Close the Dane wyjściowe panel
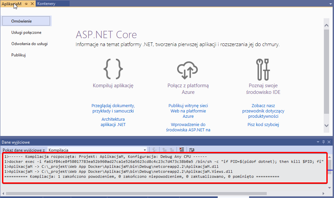Image resolution: width=334 pixels, height=198 pixels. tap(329, 142)
